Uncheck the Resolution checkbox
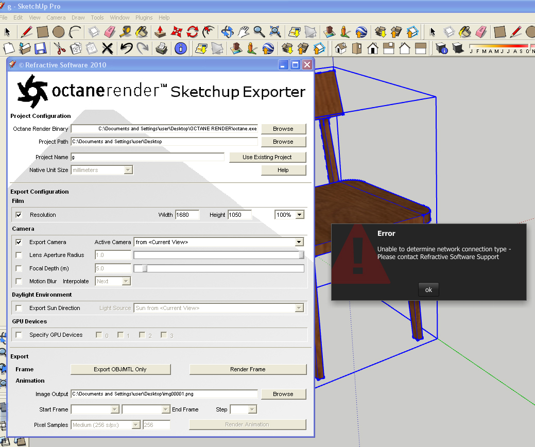This screenshot has height=447, width=535. [x=19, y=215]
